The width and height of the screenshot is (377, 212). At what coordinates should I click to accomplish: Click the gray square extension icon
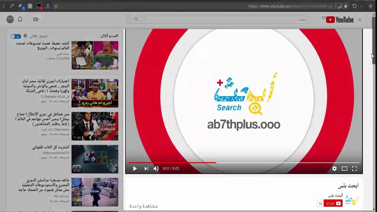[30, 6]
